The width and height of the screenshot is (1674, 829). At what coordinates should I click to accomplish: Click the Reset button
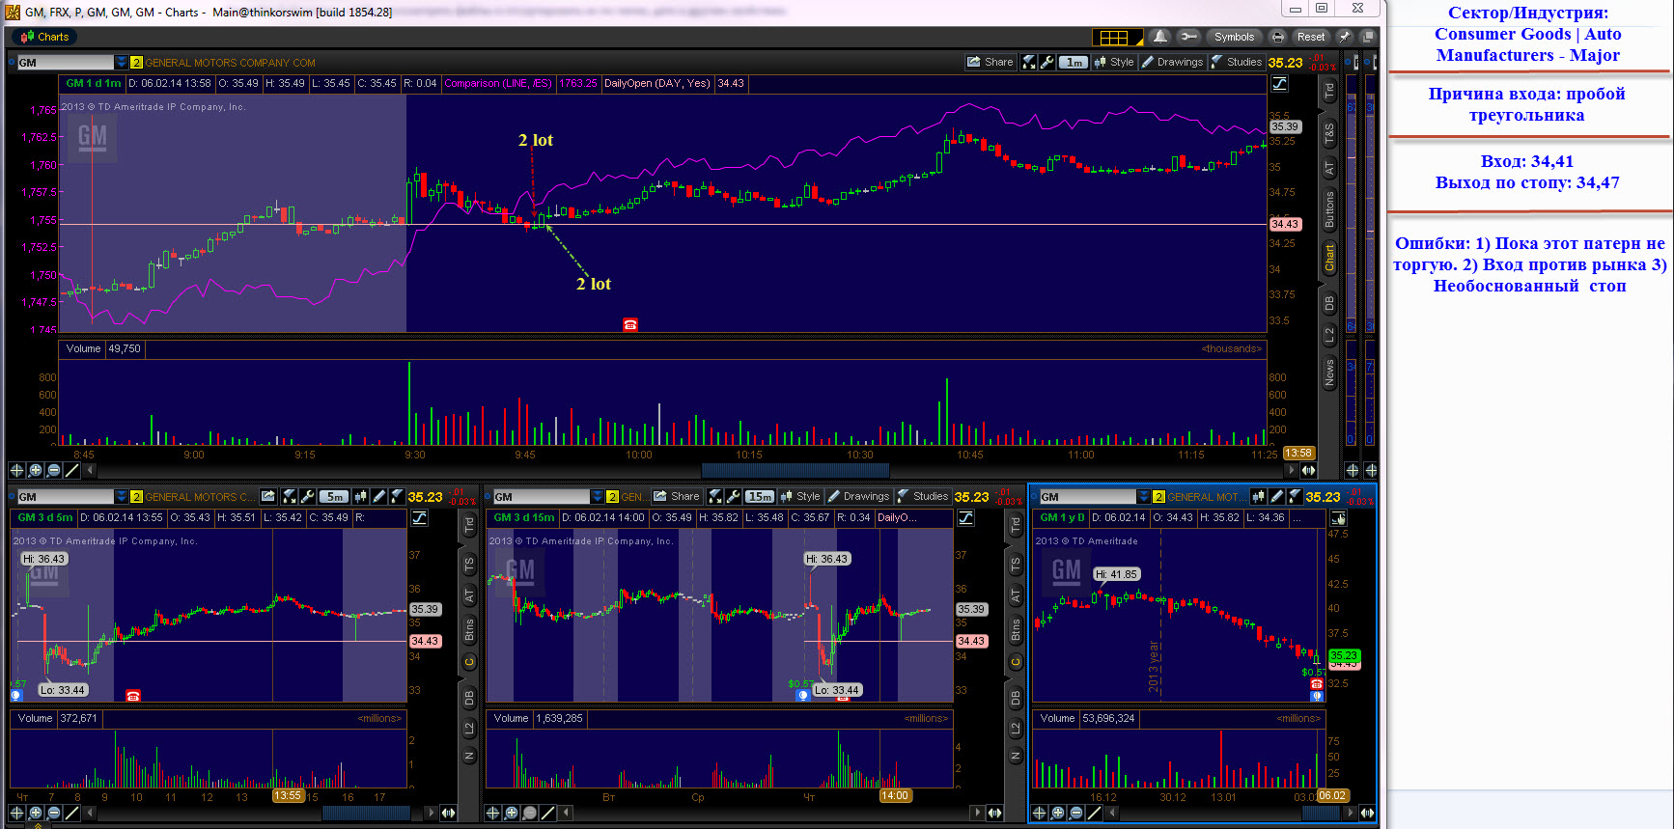tap(1310, 37)
